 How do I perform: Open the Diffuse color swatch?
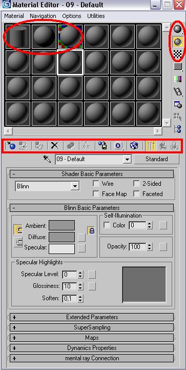pos(62,237)
